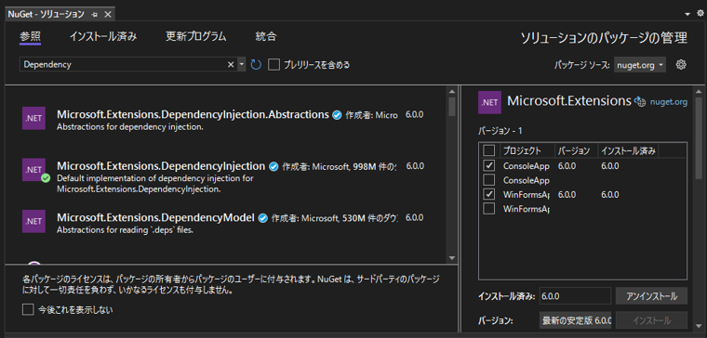
Task: Uncheck the first ConsoleApp project checkbox
Action: pyautogui.click(x=488, y=165)
